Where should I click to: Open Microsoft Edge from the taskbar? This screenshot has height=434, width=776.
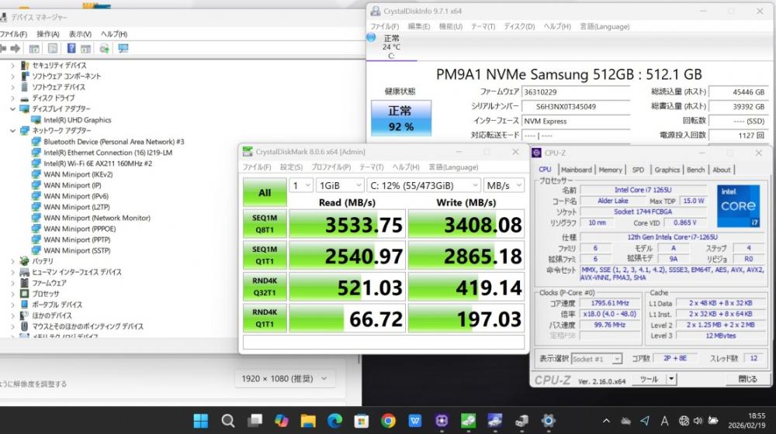pyautogui.click(x=334, y=420)
